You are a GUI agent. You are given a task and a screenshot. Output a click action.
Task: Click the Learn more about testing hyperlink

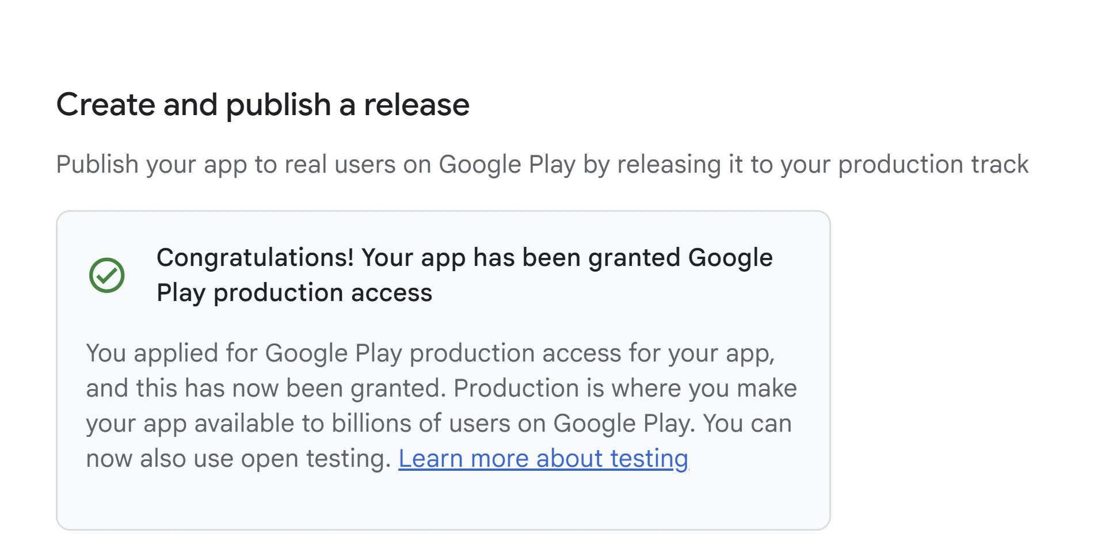tap(544, 458)
